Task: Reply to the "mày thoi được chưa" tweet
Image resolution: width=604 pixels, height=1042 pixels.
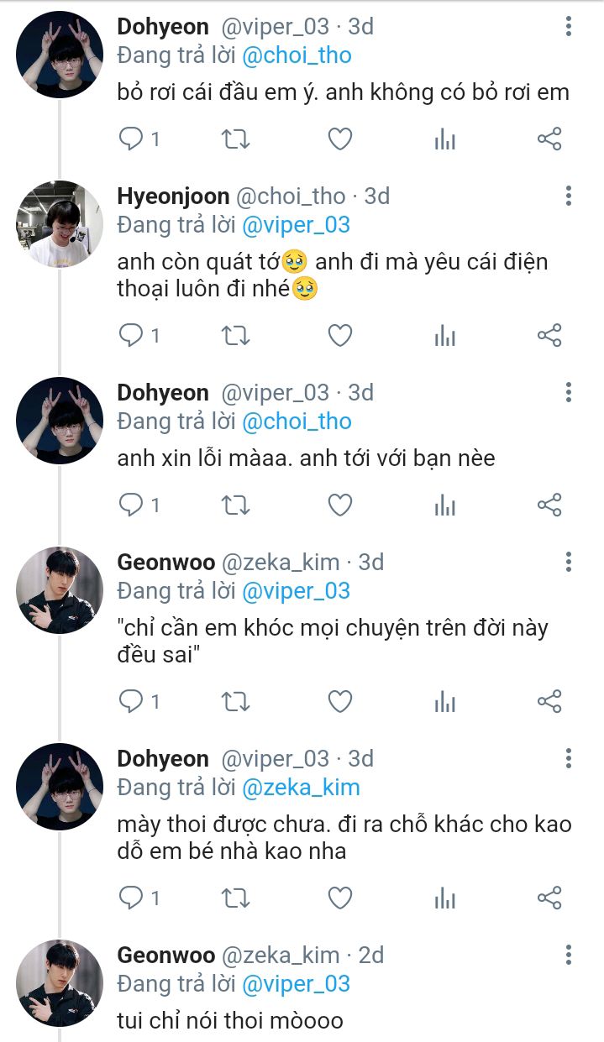Action: 131,898
